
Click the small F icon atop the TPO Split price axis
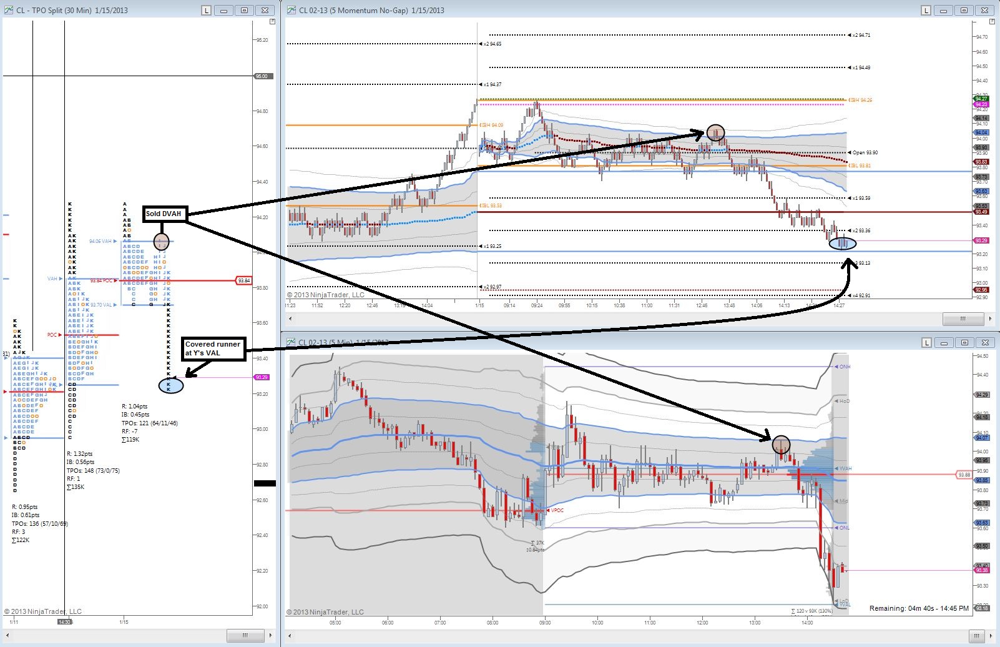pyautogui.click(x=272, y=22)
